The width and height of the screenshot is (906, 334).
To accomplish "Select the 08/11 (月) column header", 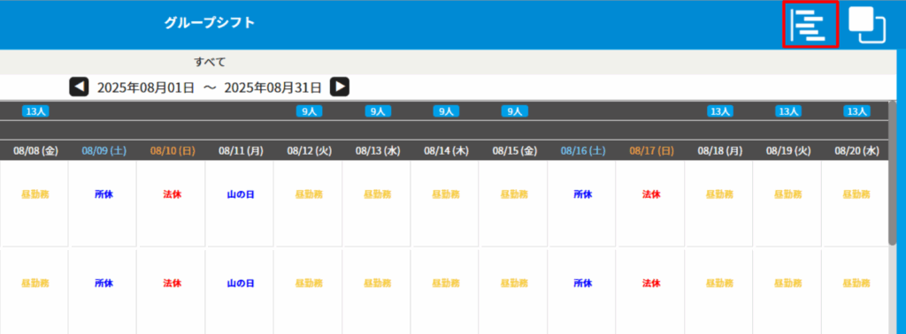I will [241, 150].
